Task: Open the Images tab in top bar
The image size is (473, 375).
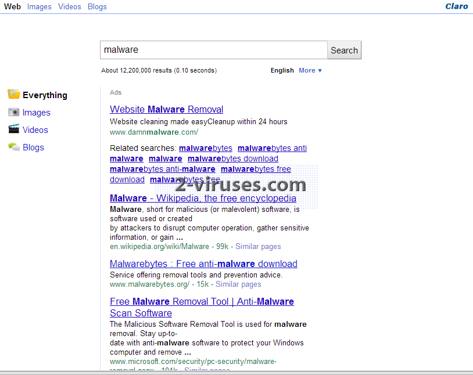Action: tap(39, 6)
